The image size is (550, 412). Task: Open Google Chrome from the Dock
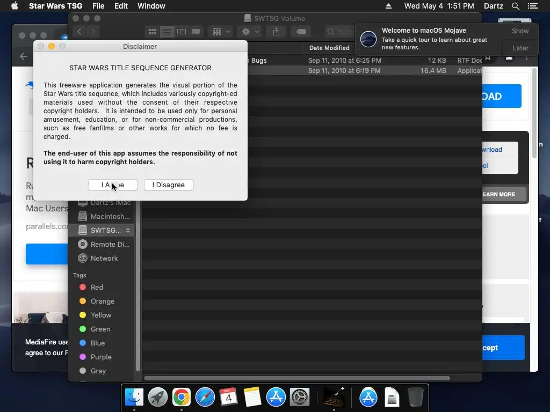pyautogui.click(x=182, y=397)
